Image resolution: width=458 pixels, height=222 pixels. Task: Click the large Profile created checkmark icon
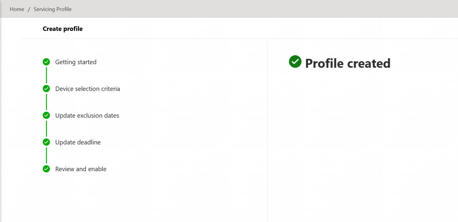pyautogui.click(x=295, y=61)
